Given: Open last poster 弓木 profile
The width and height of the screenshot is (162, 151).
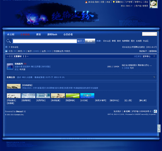Looking at the screenshot, I should [x=132, y=68].
